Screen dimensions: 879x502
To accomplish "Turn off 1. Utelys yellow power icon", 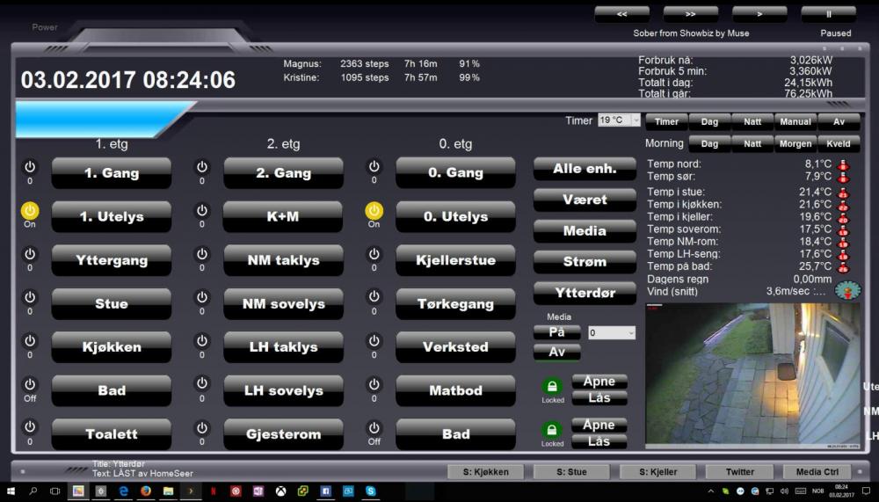I will [x=30, y=210].
